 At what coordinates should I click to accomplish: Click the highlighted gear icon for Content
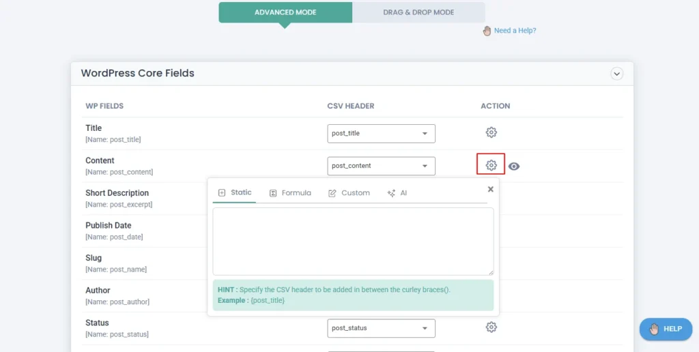(491, 165)
